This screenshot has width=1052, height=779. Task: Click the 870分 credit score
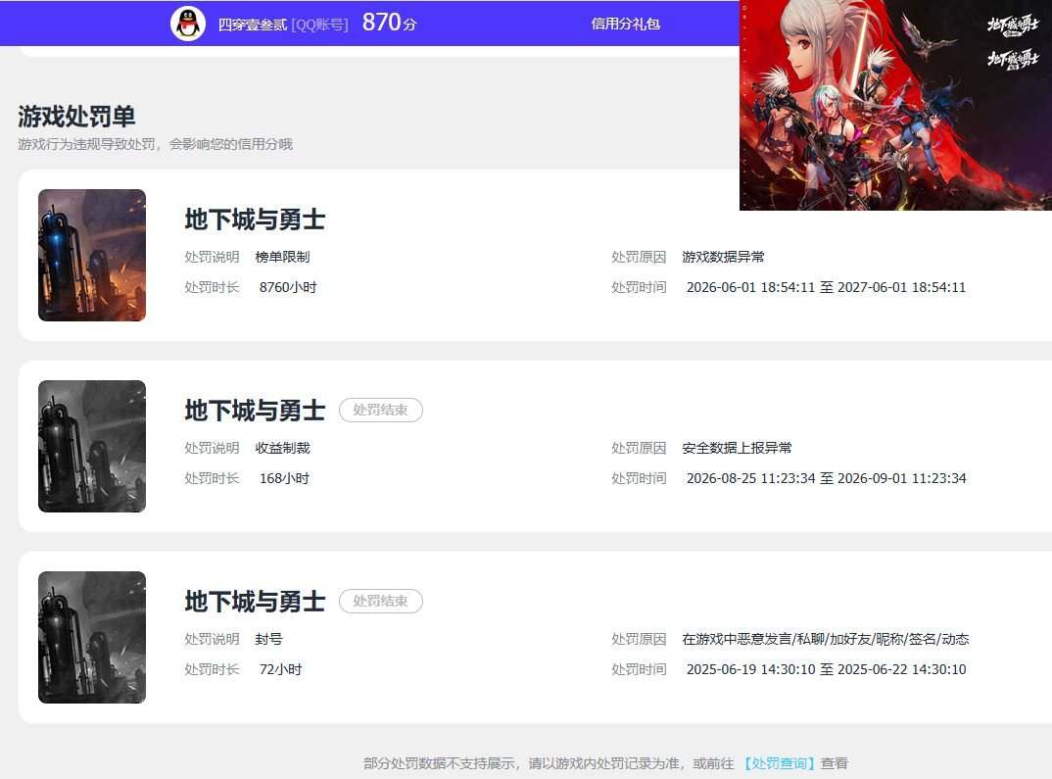389,23
